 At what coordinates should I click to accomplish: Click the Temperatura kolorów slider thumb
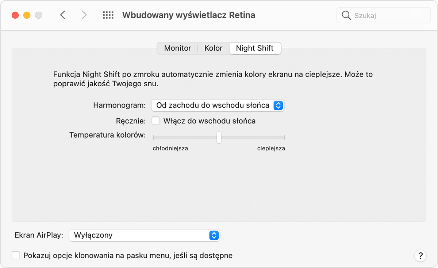click(219, 137)
